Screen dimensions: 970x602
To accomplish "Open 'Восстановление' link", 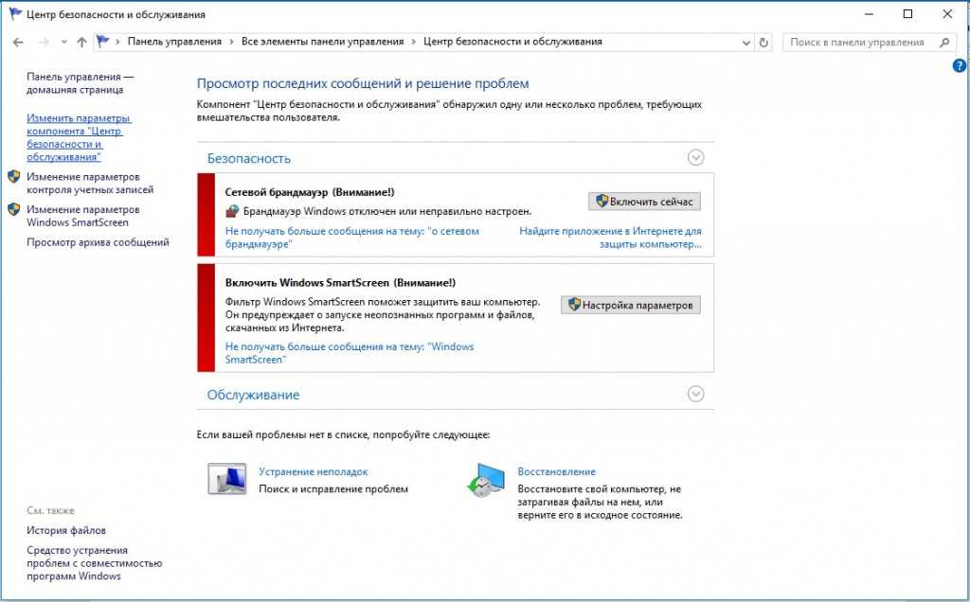I will coord(557,471).
